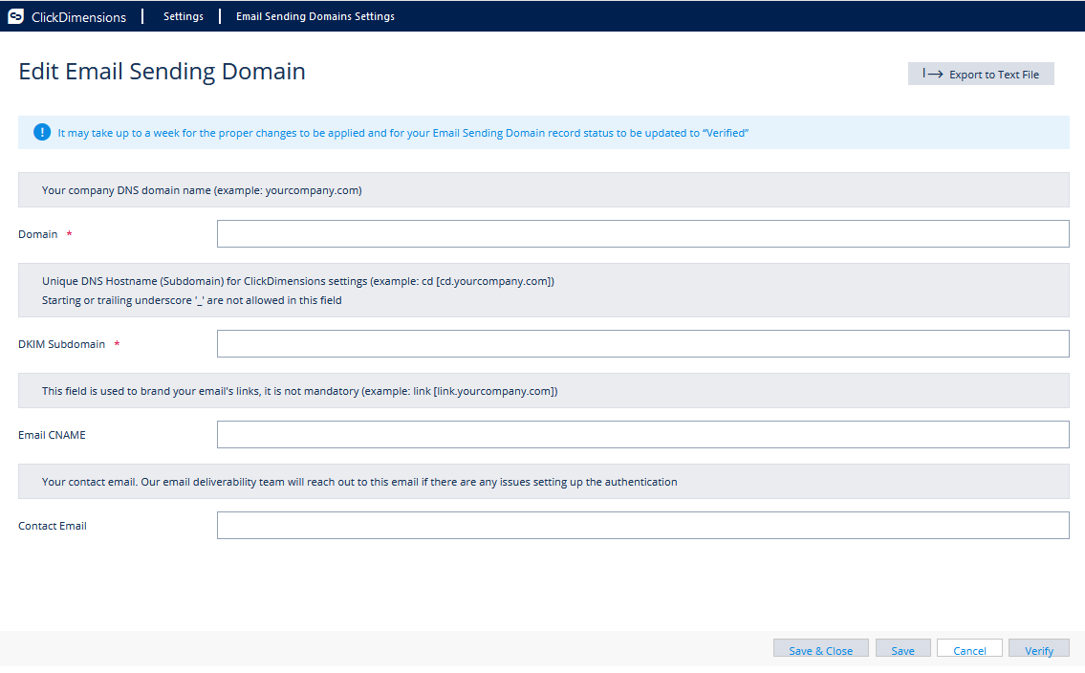
Task: Open the Settings breadcrumb item
Action: click(x=184, y=16)
